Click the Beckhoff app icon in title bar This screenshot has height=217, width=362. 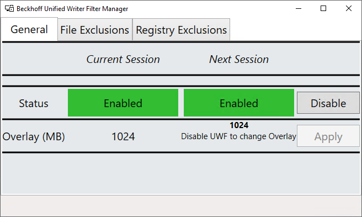9,8
